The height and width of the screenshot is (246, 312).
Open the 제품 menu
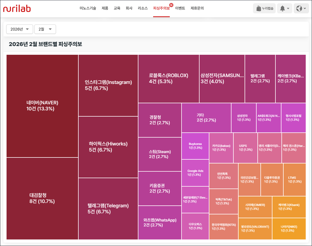tap(105, 8)
